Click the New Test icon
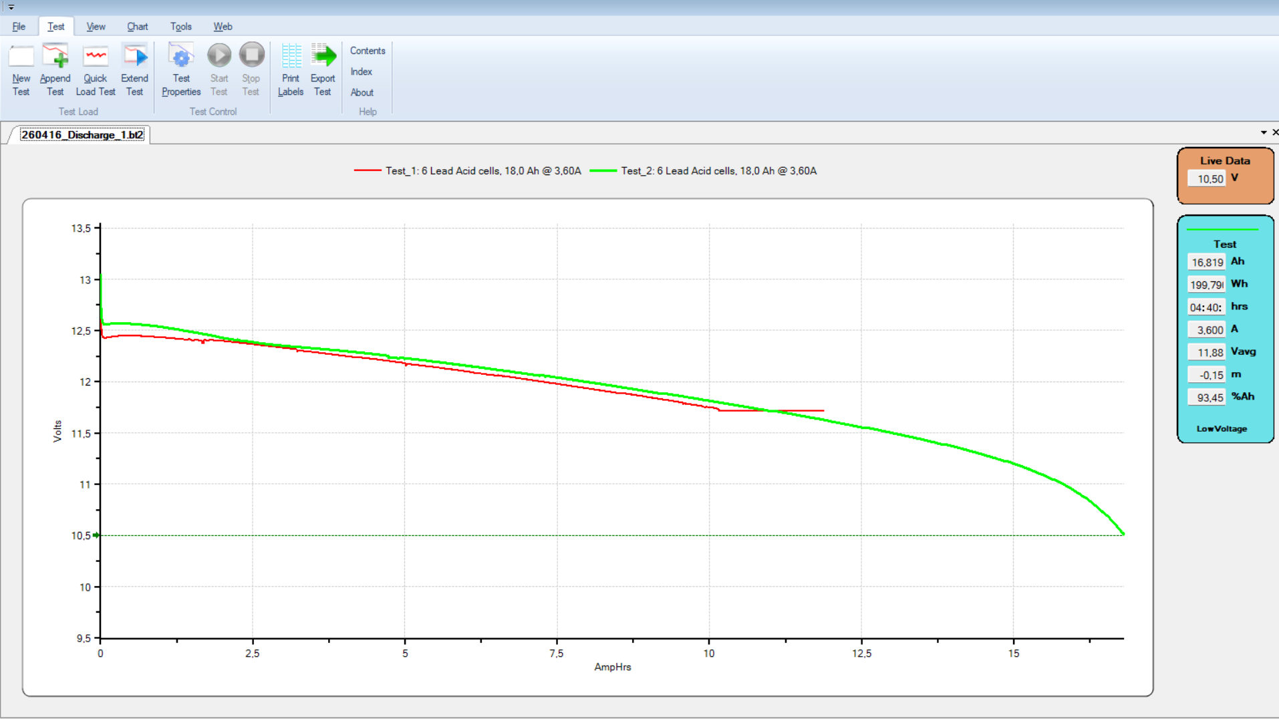The image size is (1279, 719). (21, 57)
